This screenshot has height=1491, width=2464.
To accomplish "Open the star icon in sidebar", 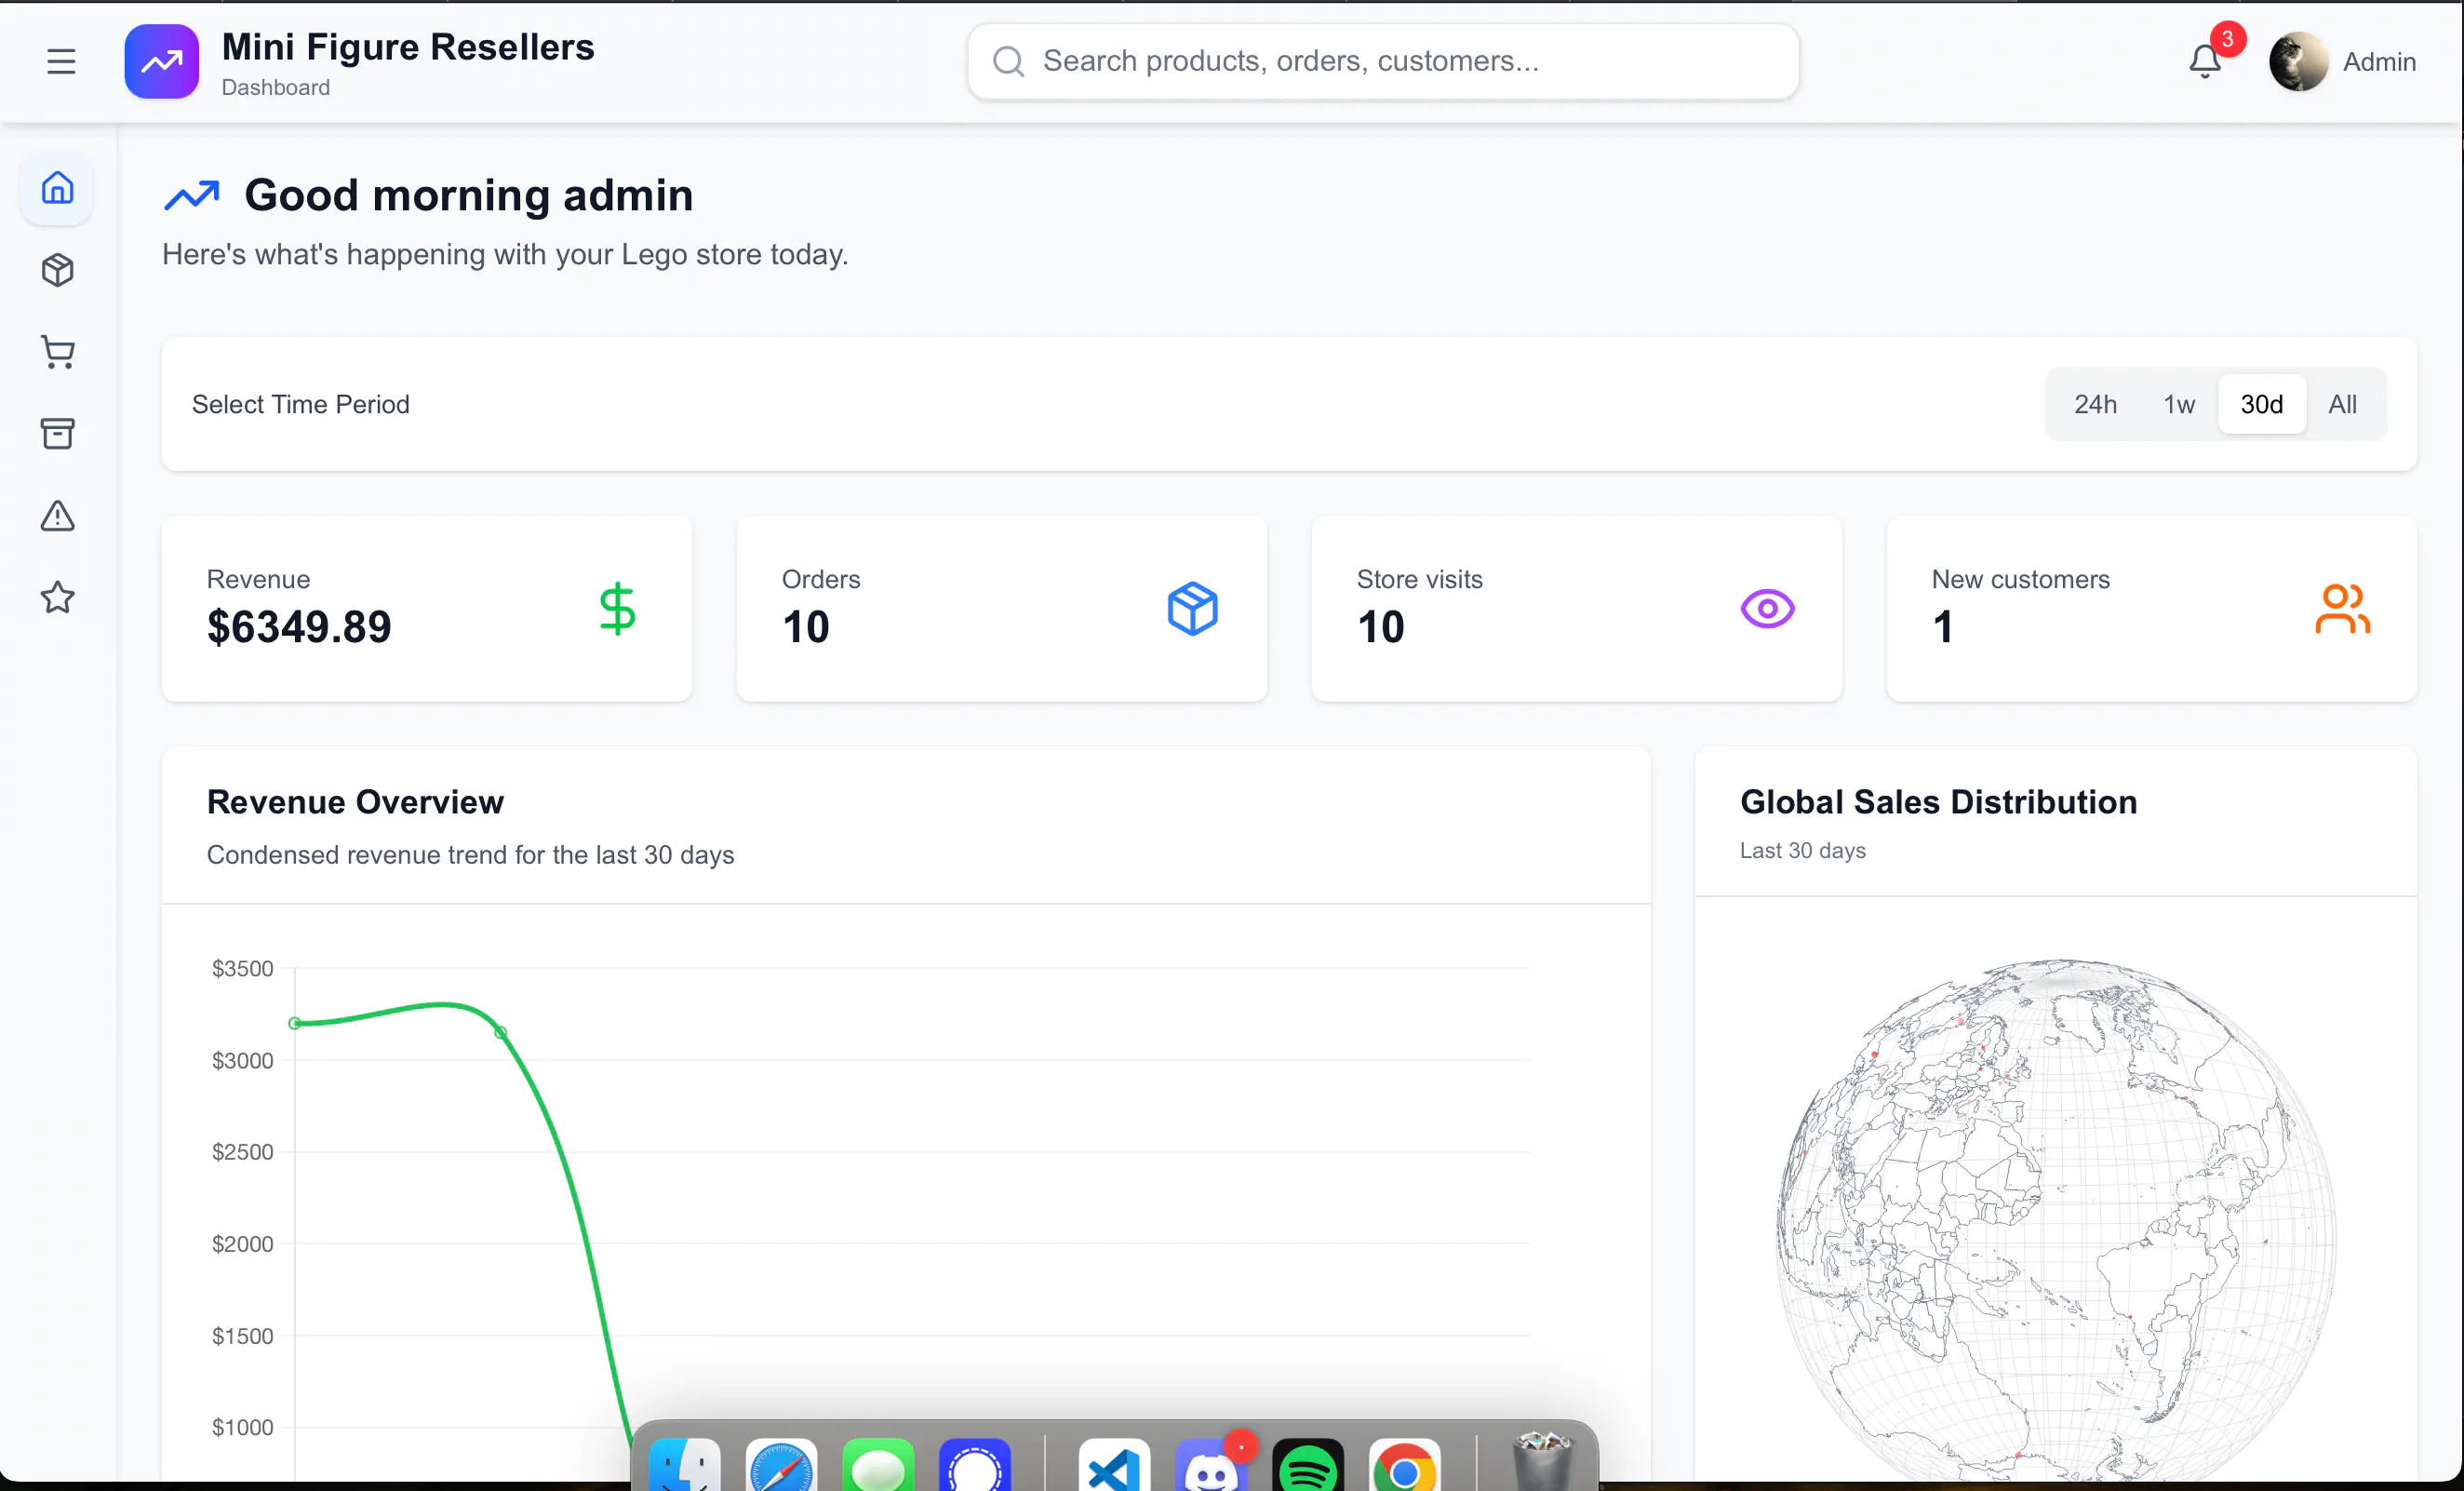I will tap(57, 598).
